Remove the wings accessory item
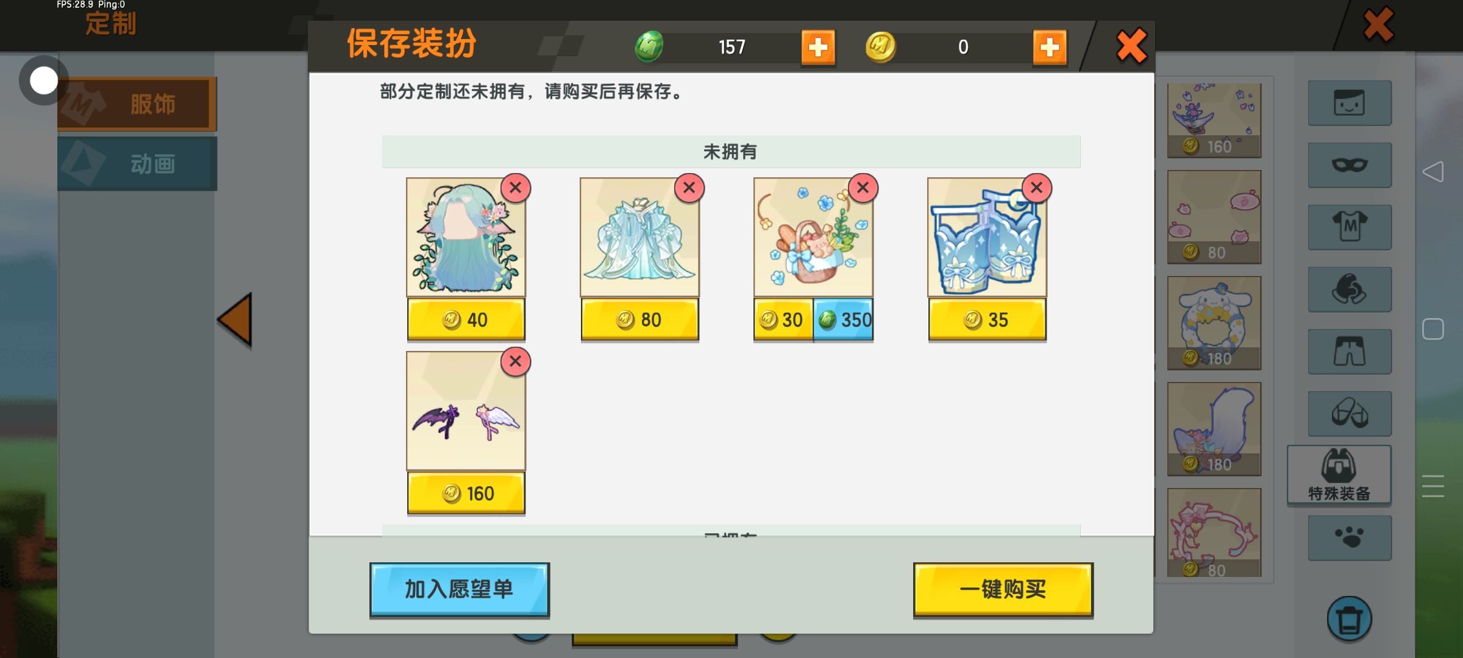1463x658 pixels. pos(516,361)
